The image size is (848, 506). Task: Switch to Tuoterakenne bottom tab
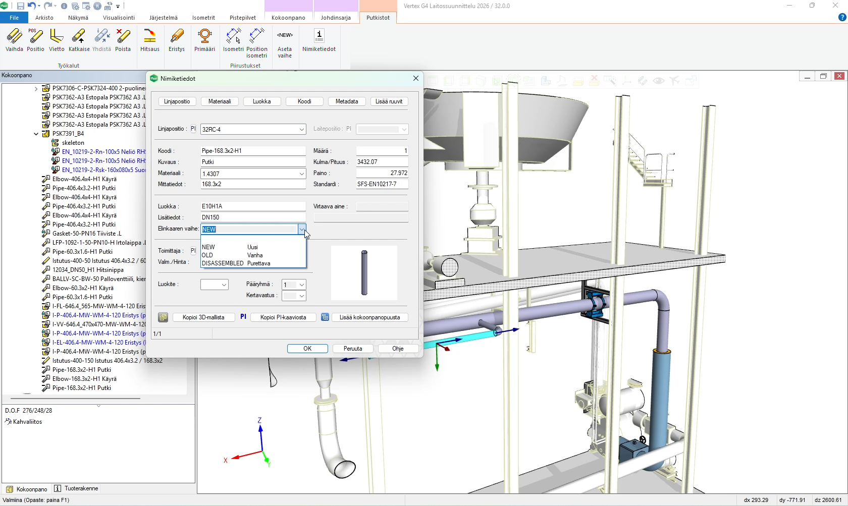(x=81, y=489)
